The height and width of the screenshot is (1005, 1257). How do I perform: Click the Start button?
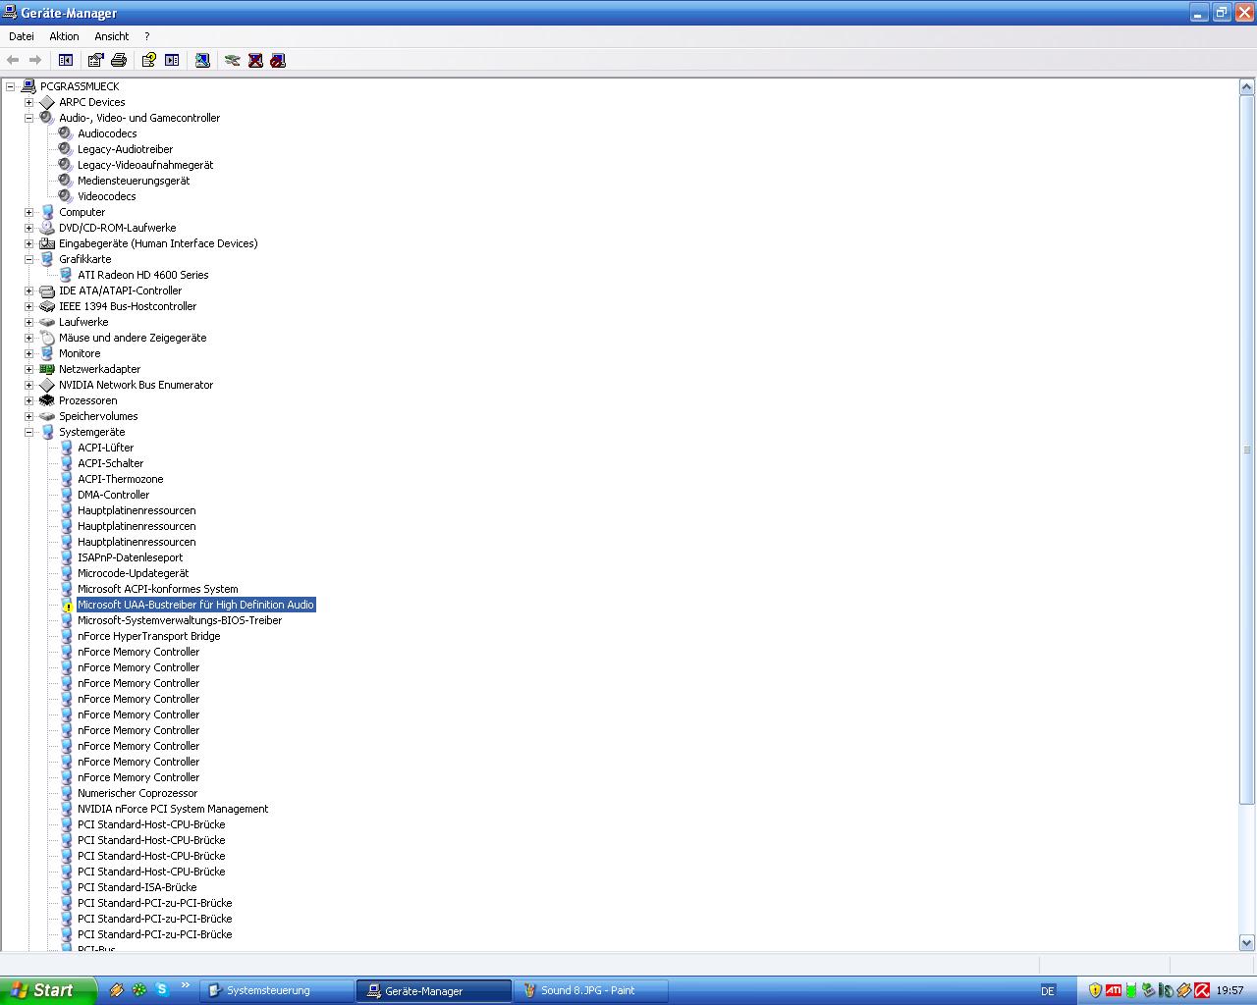click(48, 990)
